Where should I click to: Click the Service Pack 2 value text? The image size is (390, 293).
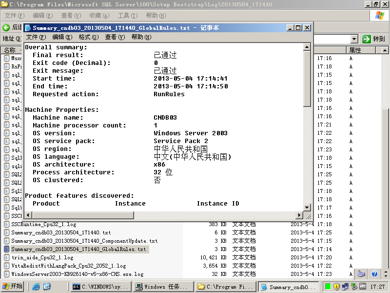[181, 141]
